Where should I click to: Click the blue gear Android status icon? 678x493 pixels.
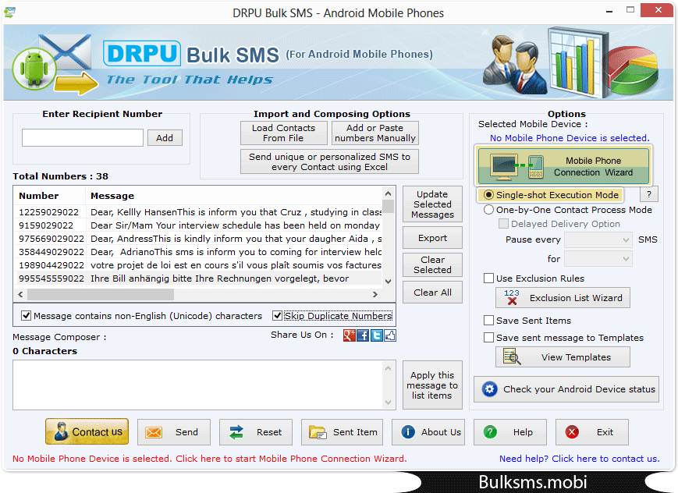point(489,389)
